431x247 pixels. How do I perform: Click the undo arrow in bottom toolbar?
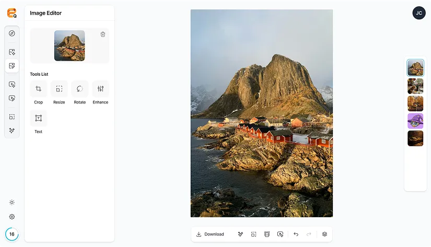296,234
